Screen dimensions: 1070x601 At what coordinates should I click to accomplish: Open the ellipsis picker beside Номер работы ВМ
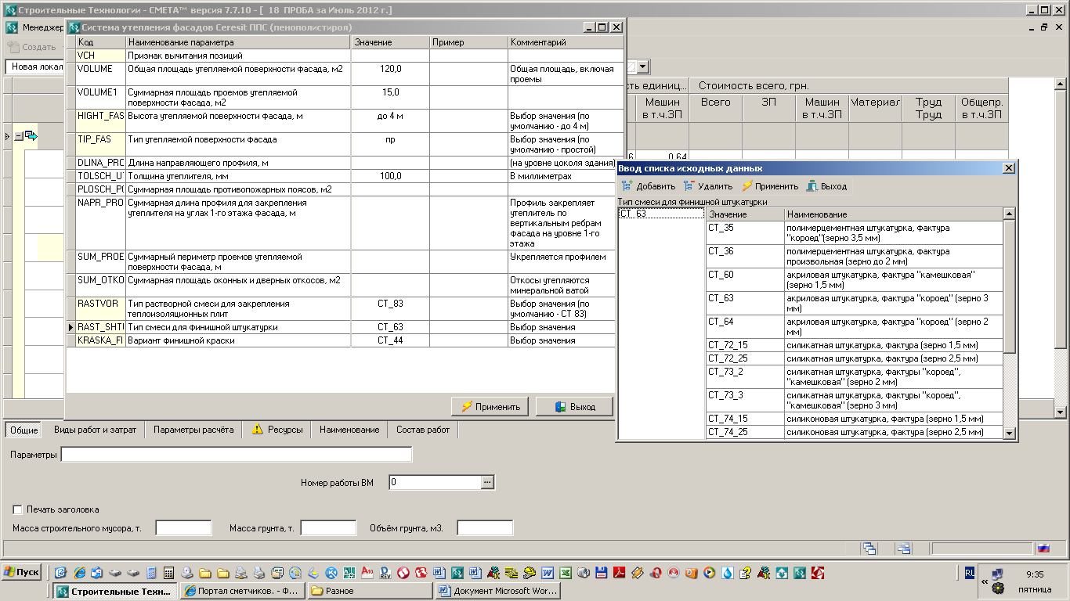click(x=487, y=482)
